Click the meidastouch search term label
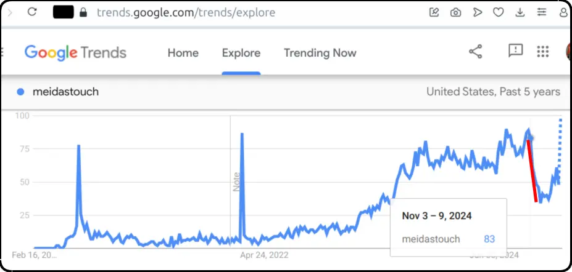572x272 pixels. pyautogui.click(x=65, y=92)
